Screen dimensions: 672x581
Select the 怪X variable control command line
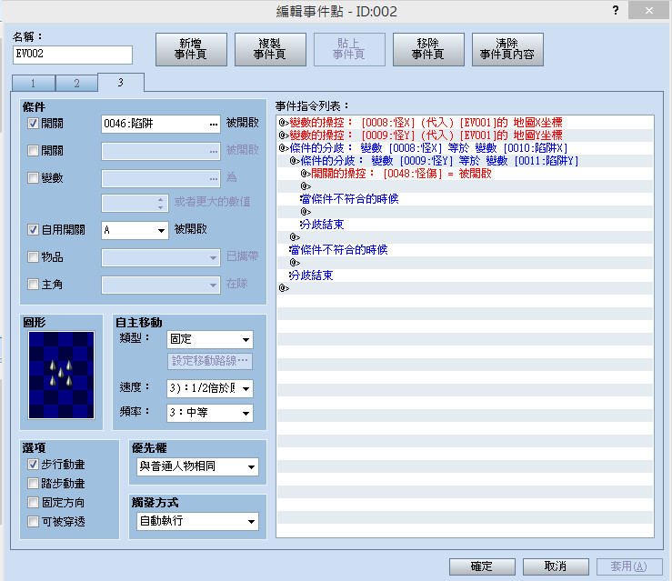[465, 123]
